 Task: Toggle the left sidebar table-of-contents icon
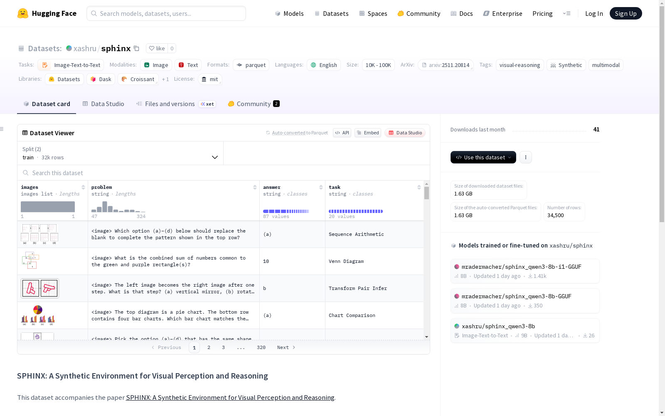click(2, 129)
